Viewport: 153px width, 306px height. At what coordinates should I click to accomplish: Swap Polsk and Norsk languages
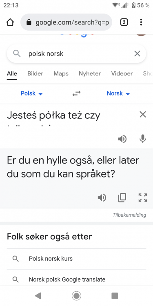click(x=76, y=94)
